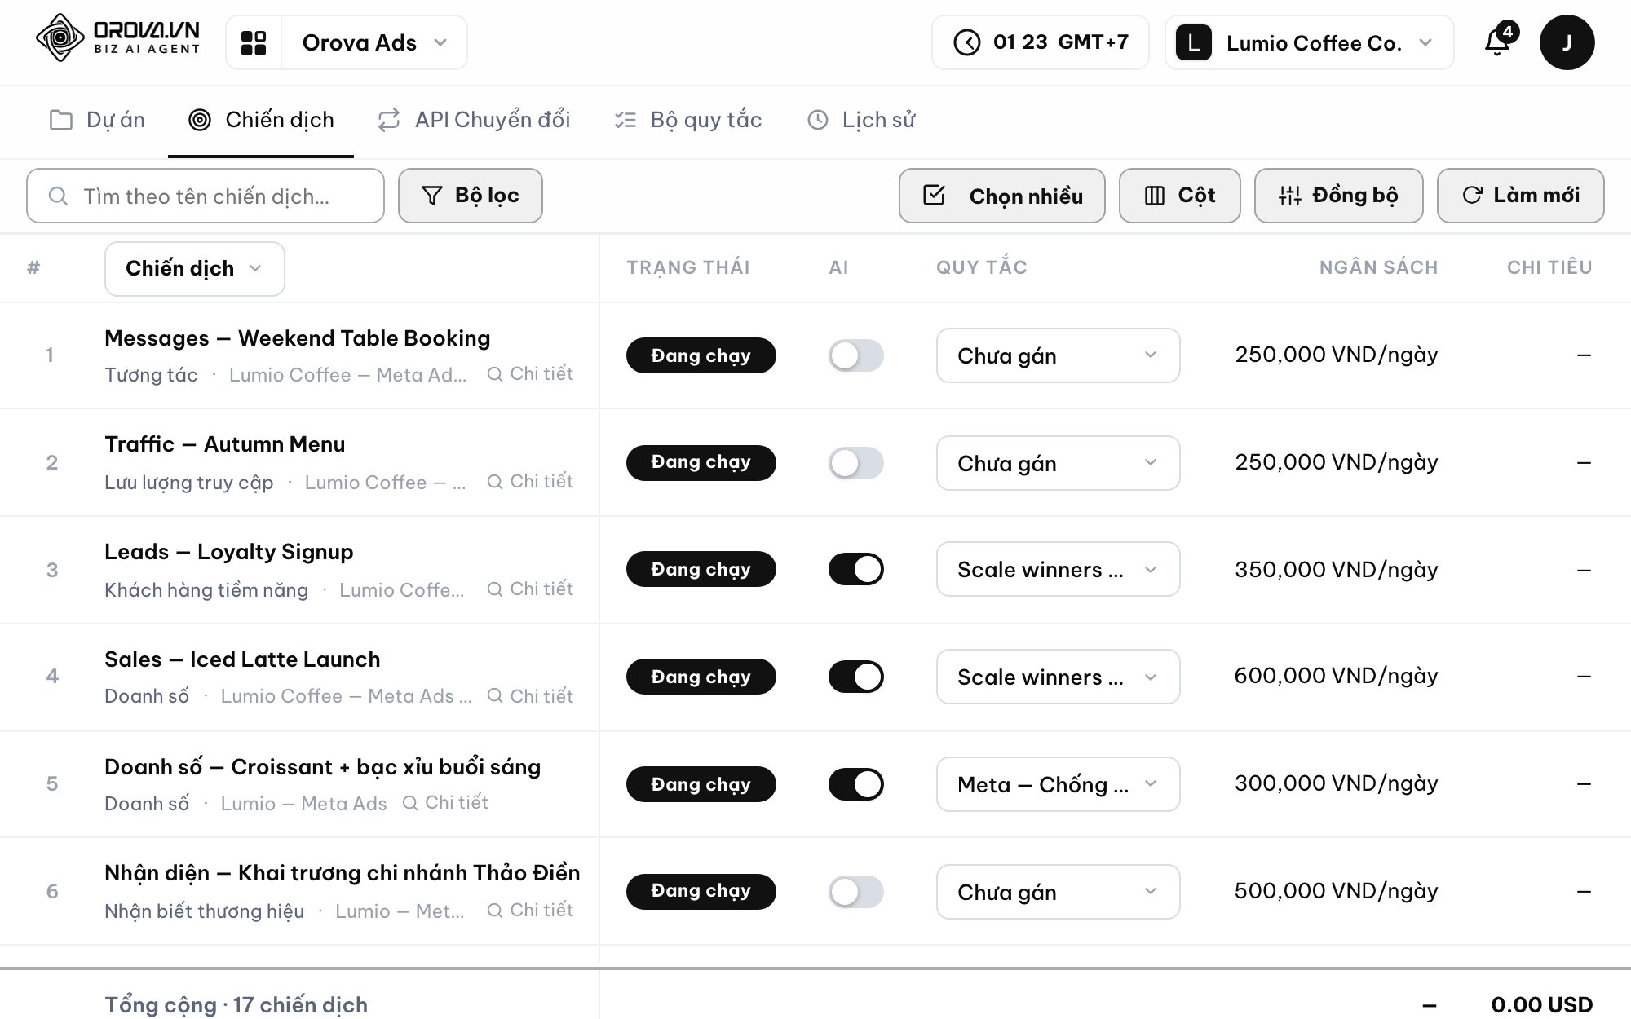The image size is (1631, 1019).
Task: Open Chi tiết link for Leads – Loyalty Signup
Action: [x=530, y=589]
